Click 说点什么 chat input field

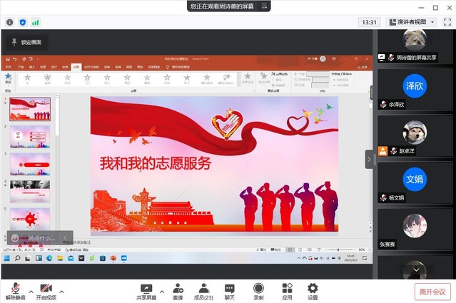(42, 238)
